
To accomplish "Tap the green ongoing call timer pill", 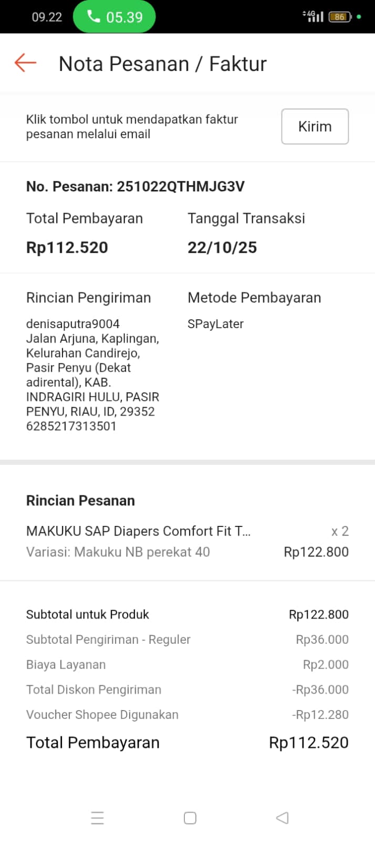I will [x=114, y=17].
